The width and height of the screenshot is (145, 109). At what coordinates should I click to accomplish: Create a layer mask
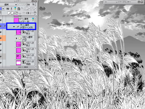pyautogui.click(x=27, y=13)
